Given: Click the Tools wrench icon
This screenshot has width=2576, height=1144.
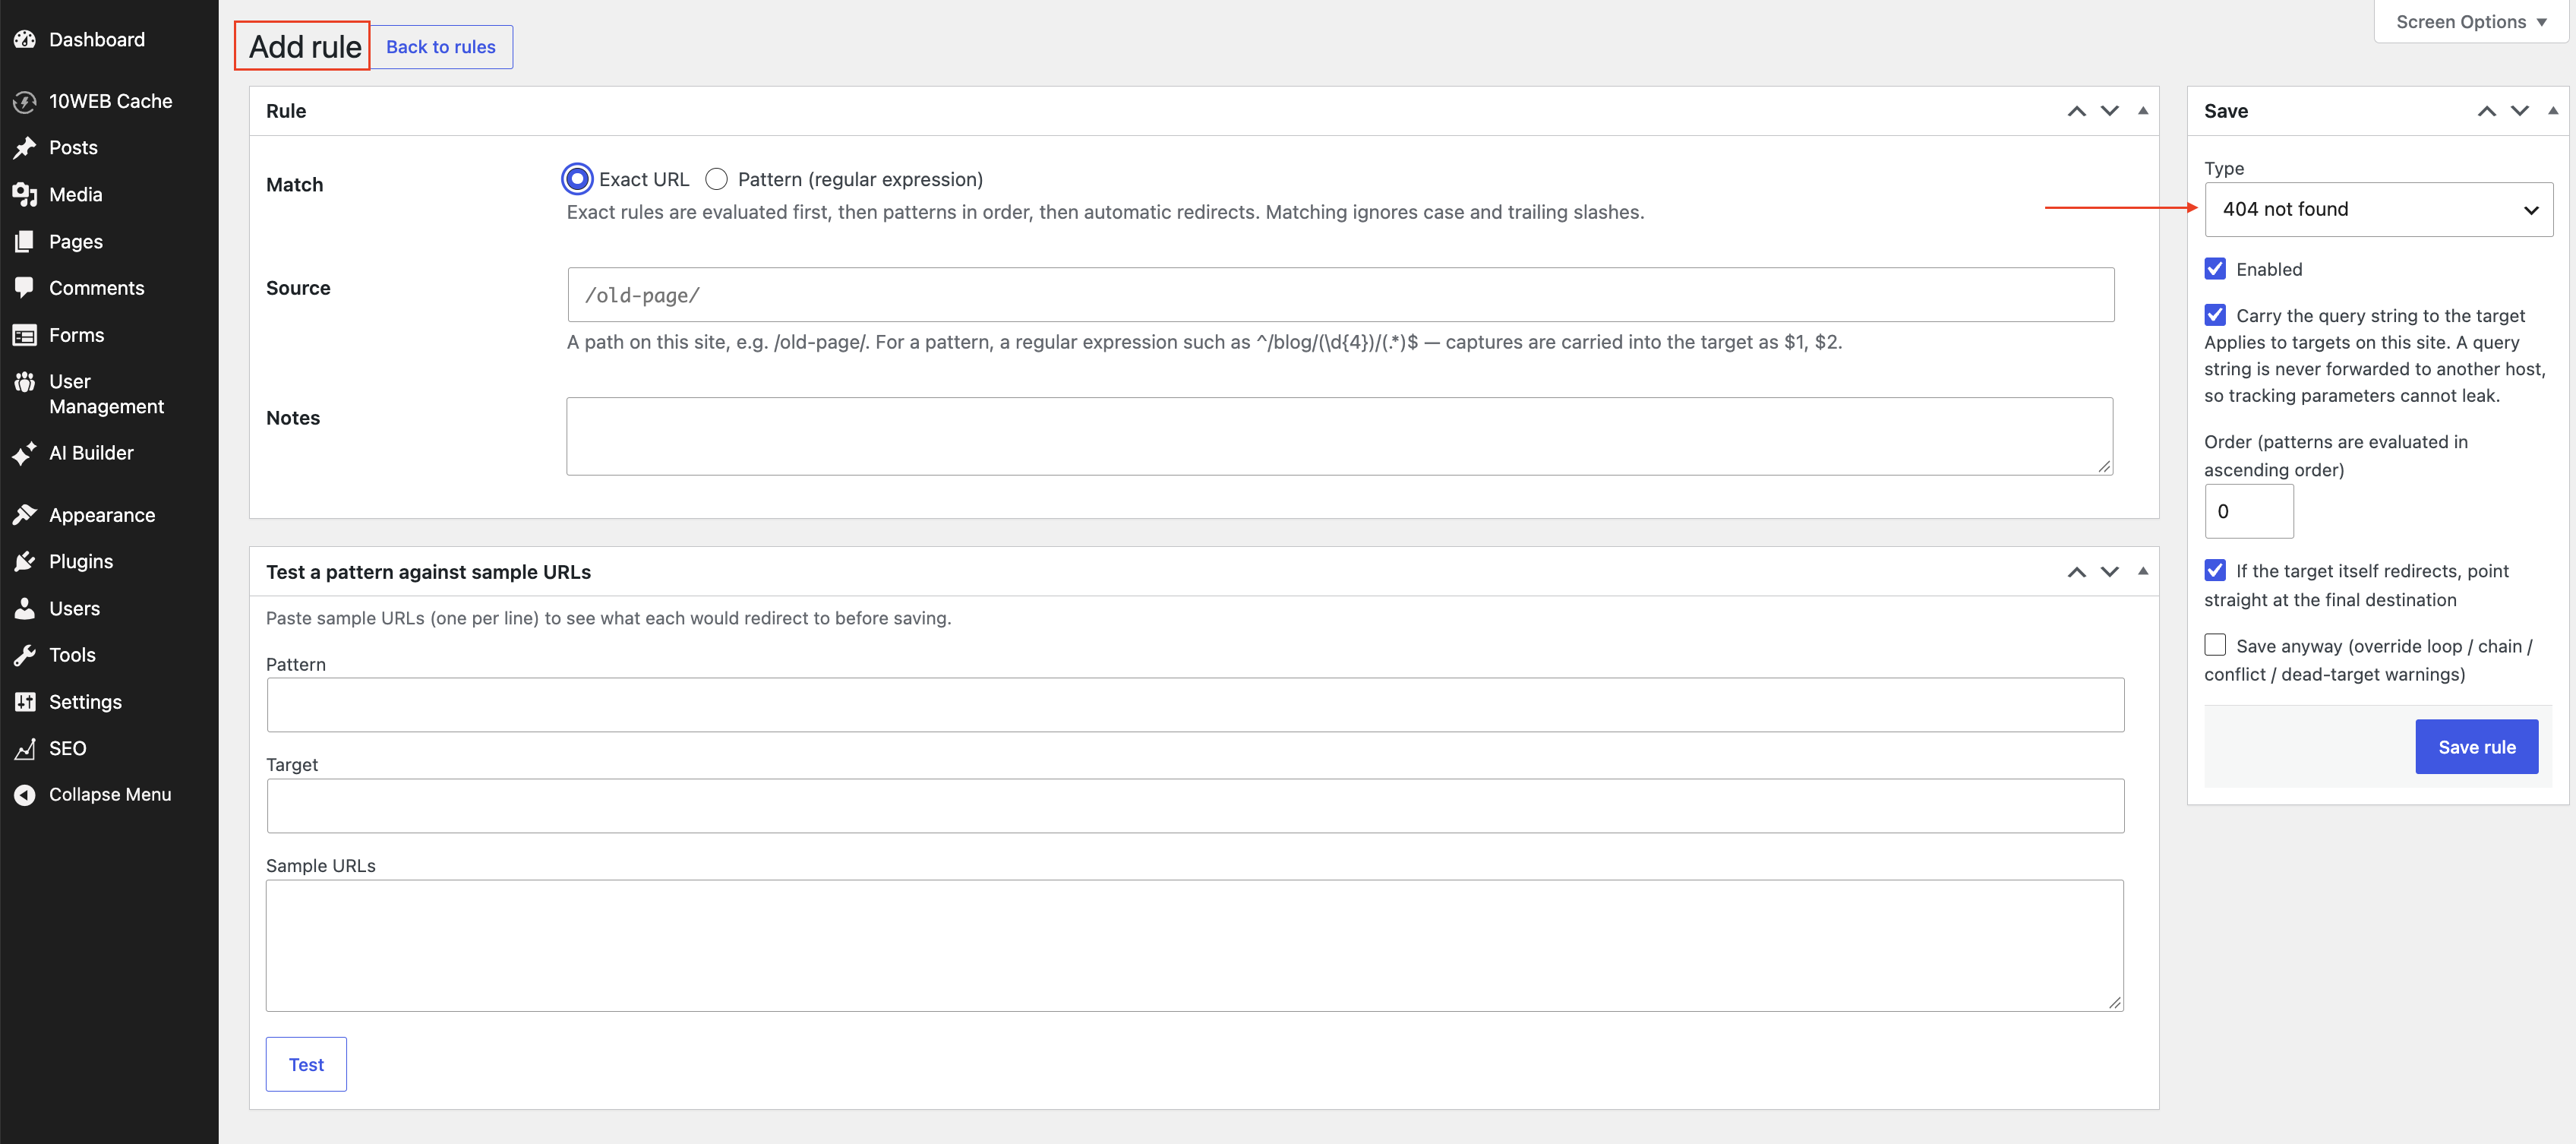Looking at the screenshot, I should point(25,655).
